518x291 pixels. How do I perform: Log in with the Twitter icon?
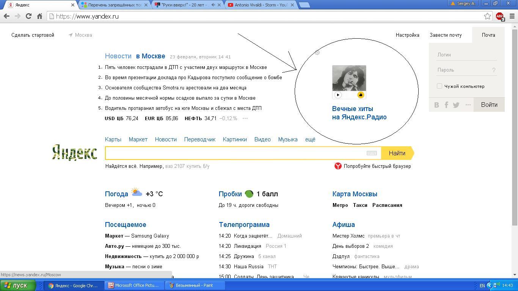[x=456, y=105]
